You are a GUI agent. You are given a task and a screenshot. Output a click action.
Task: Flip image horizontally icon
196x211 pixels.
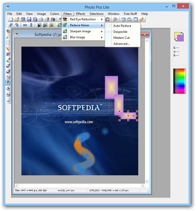(x=25, y=25)
